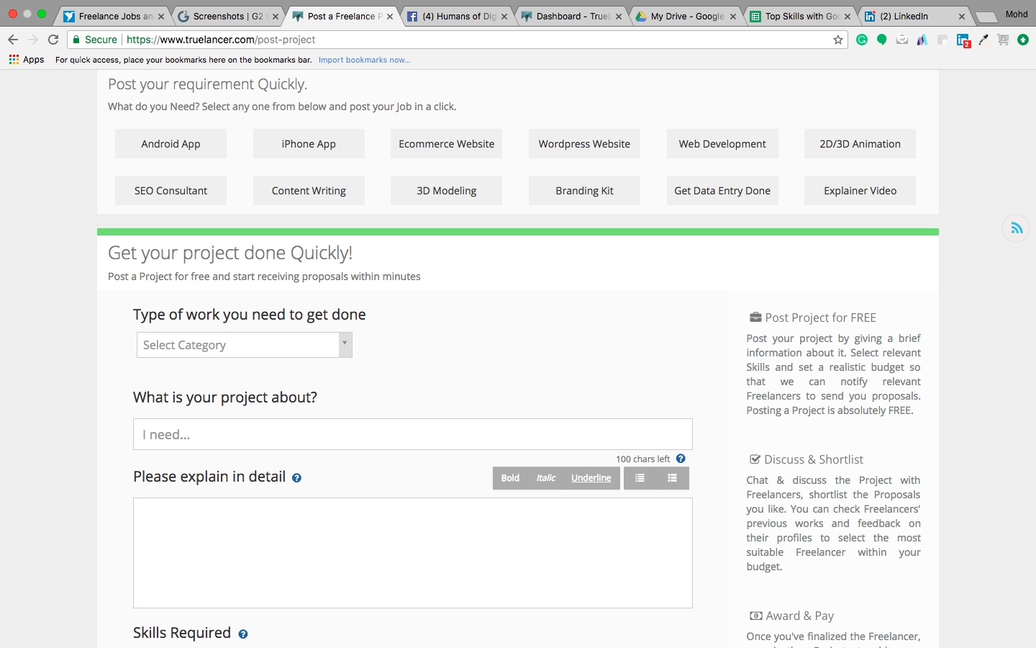1036x648 pixels.
Task: Apply Bold formatting
Action: pos(510,478)
